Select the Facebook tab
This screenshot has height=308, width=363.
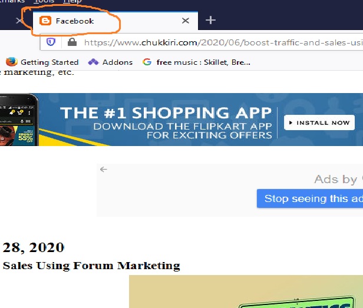click(106, 21)
